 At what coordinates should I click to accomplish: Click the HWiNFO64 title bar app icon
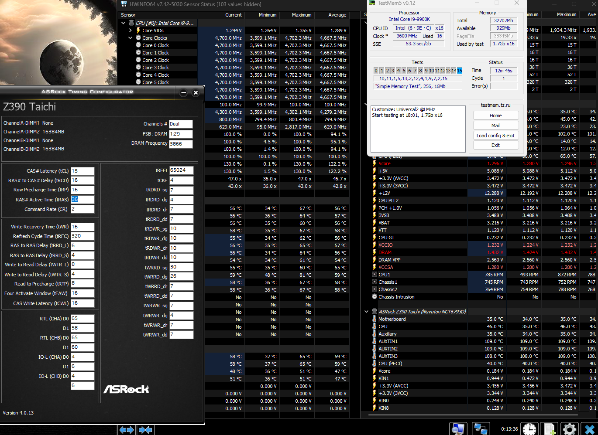click(124, 4)
